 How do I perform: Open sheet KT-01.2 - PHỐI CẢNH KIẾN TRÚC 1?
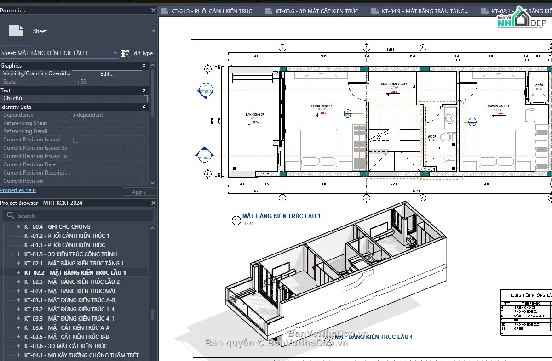pyautogui.click(x=67, y=236)
